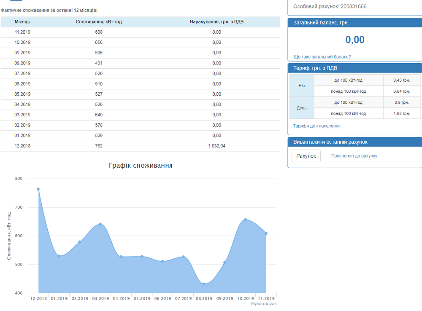Click the Графік споживання chart title
Screen dimensions: 422x311
(x=141, y=166)
